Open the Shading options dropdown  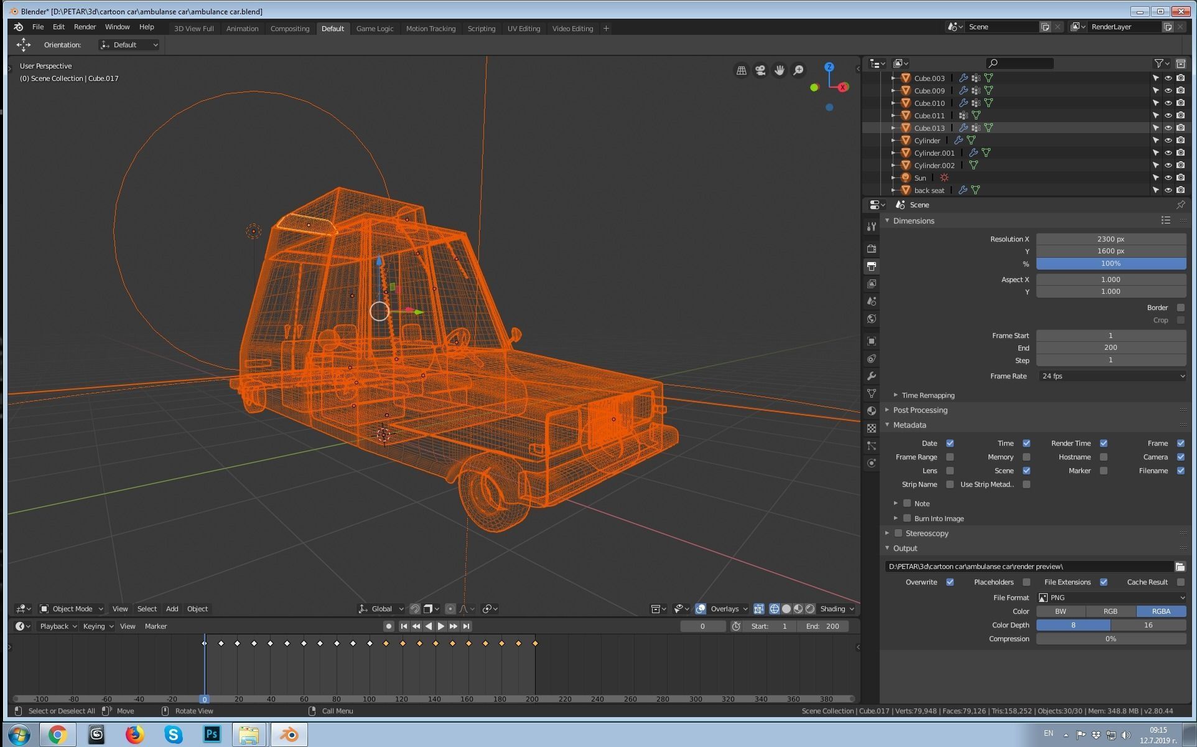(837, 609)
